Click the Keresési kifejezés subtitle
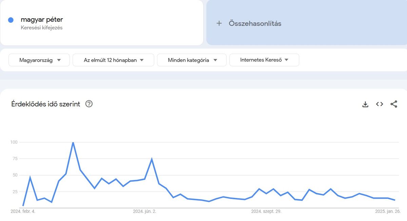The height and width of the screenshot is (221, 407). pyautogui.click(x=41, y=28)
